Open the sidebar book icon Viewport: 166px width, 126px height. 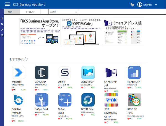pos(2,35)
